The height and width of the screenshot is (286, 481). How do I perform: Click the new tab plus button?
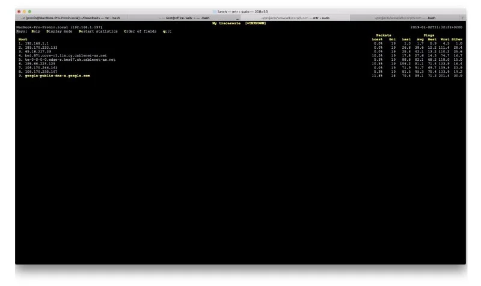(x=462, y=18)
